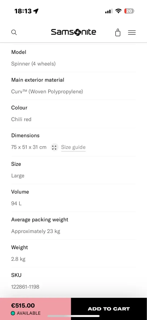Tap the €515.00 price panel
This screenshot has height=320, width=147.
point(36,309)
